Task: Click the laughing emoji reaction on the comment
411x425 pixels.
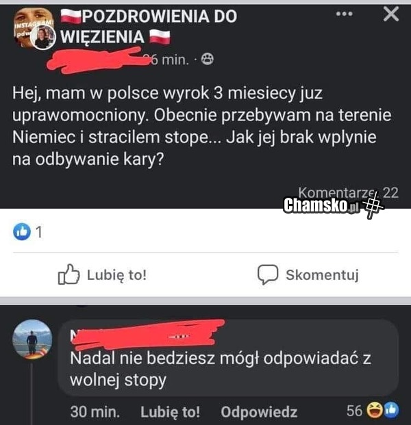Action: coord(374,411)
